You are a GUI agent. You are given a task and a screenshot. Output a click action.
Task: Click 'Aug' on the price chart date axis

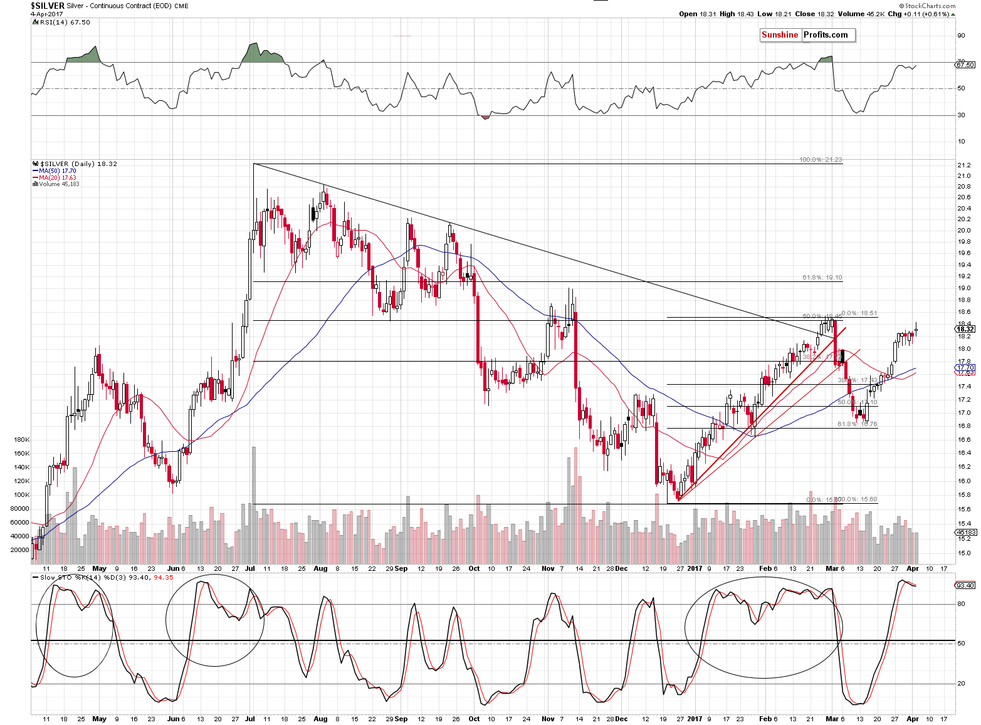click(320, 569)
